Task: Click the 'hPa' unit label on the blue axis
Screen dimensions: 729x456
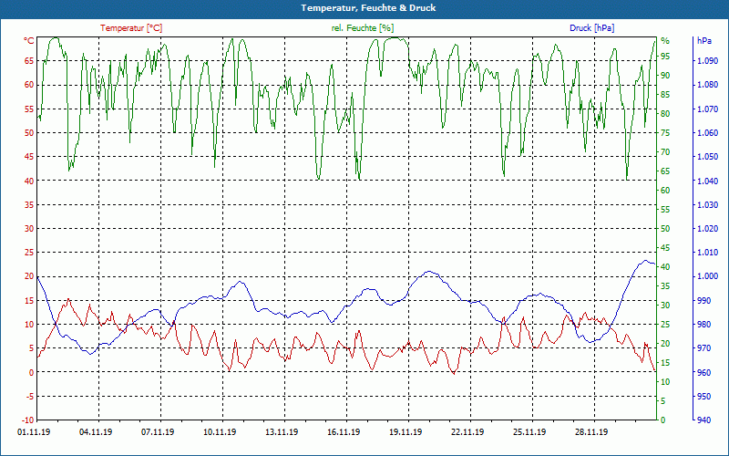Action: (x=703, y=41)
